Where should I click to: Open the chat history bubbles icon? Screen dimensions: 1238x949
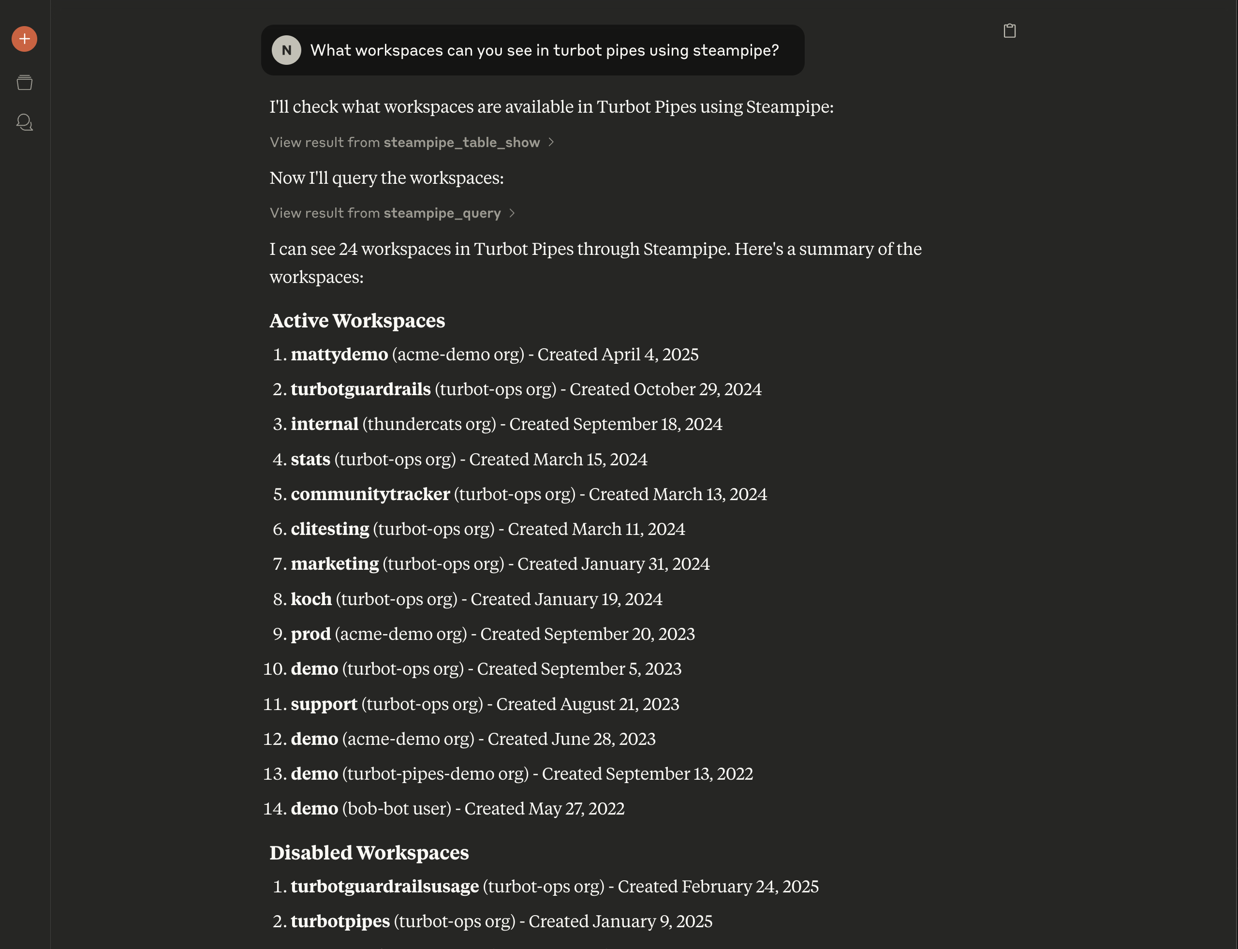[x=24, y=122]
